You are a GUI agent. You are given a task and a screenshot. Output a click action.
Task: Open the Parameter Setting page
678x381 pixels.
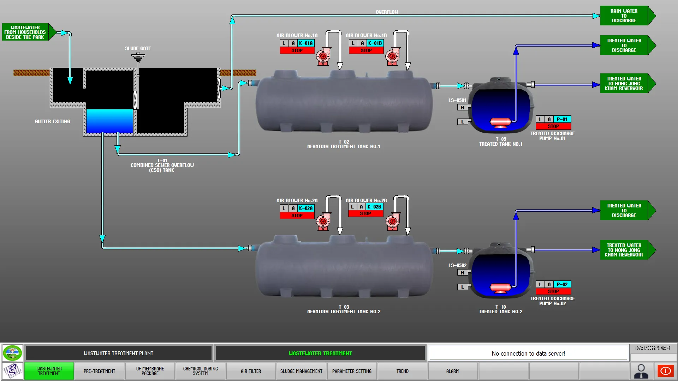[352, 371]
